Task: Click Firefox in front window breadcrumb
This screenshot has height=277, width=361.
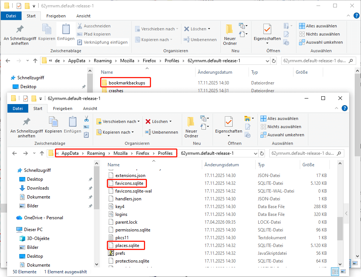Action: click(x=142, y=153)
